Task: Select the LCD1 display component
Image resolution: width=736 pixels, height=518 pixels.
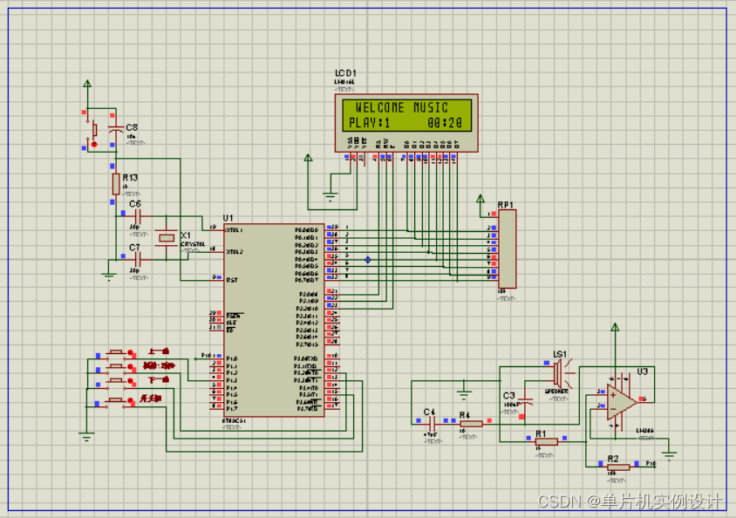Action: (406, 123)
